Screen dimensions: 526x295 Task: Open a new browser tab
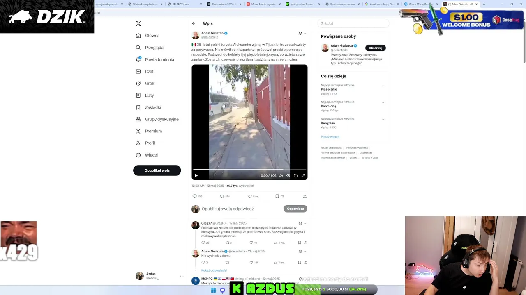click(484, 4)
